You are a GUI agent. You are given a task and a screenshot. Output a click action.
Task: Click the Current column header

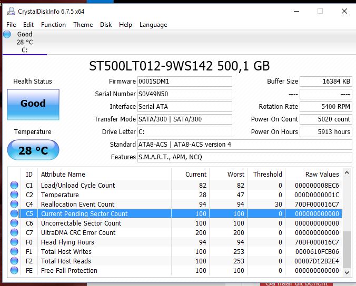(x=190, y=174)
